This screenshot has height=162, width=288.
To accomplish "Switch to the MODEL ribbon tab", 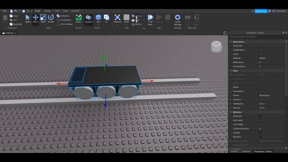I will point(48,11).
